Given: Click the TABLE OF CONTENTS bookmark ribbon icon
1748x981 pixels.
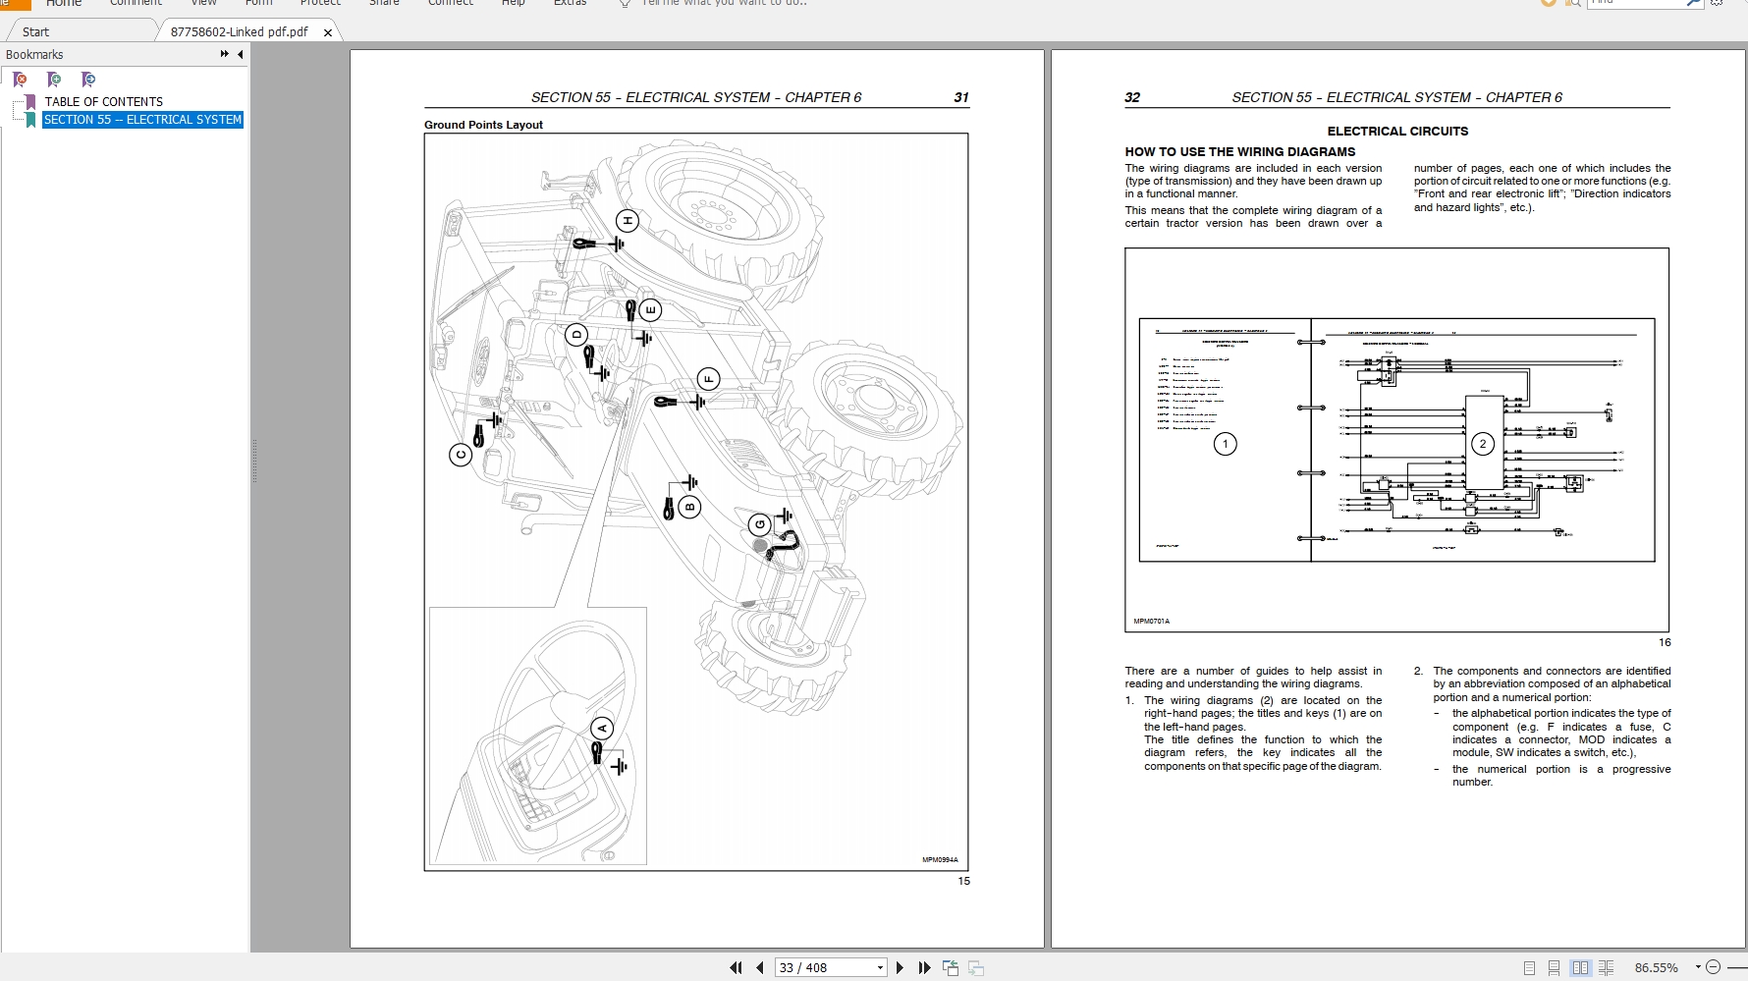Looking at the screenshot, I should 30,102.
